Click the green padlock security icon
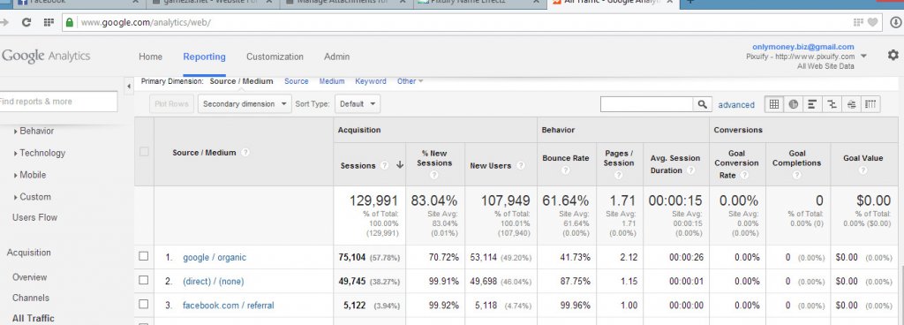Image resolution: width=904 pixels, height=325 pixels. 70,22
